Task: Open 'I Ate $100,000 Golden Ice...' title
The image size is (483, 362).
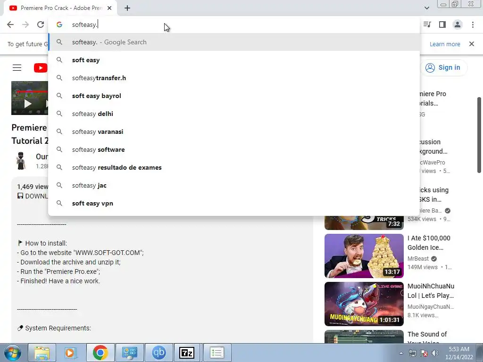Action: [x=429, y=243]
